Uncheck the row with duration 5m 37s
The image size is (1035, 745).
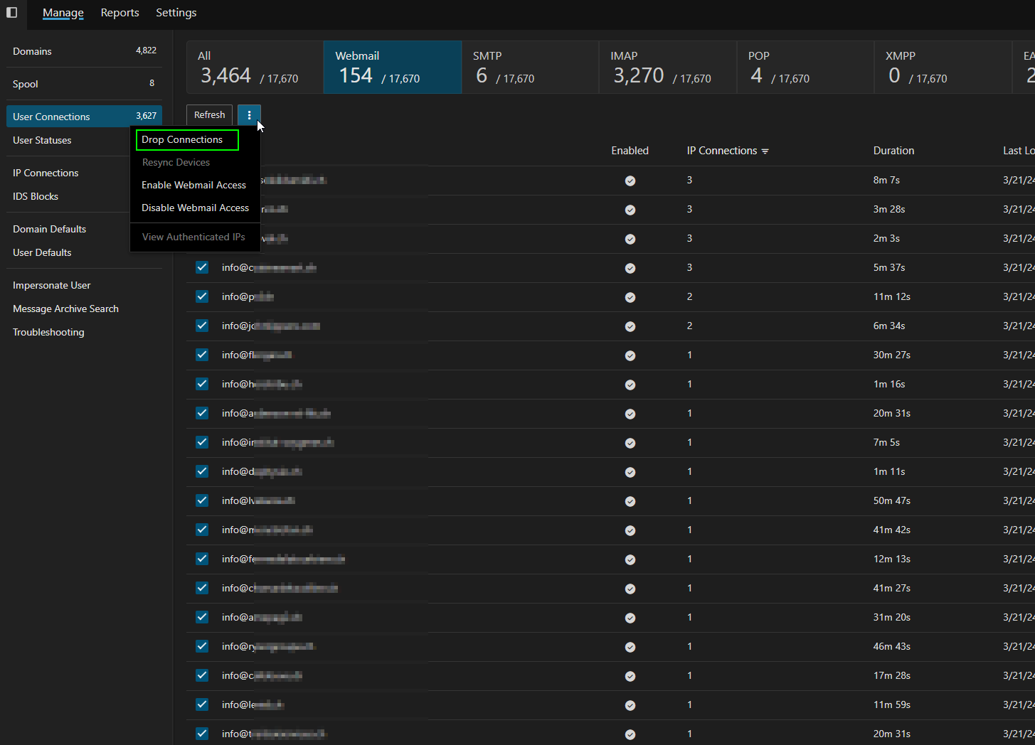tap(202, 267)
